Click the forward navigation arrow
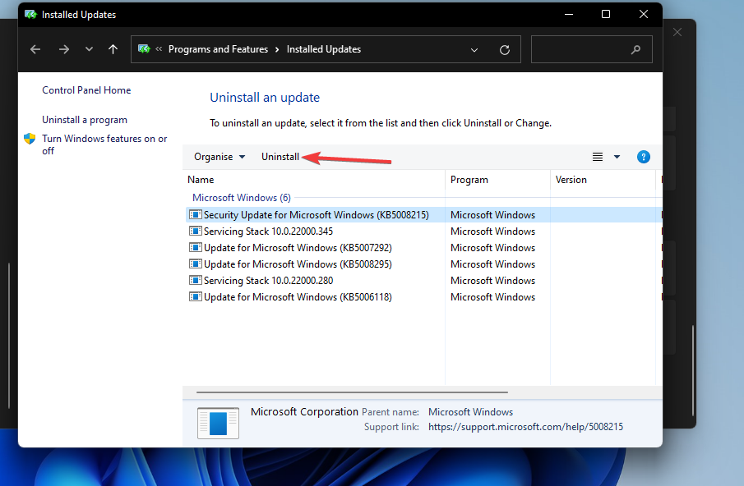 point(63,49)
